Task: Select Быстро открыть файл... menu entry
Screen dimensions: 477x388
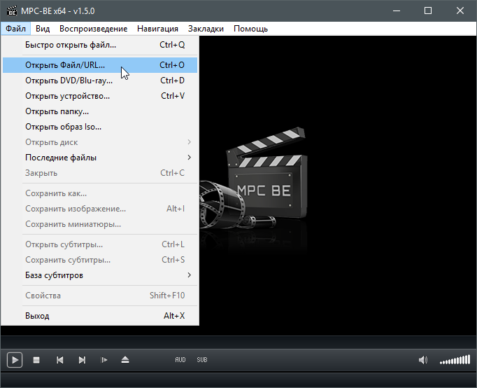Action: click(100, 45)
